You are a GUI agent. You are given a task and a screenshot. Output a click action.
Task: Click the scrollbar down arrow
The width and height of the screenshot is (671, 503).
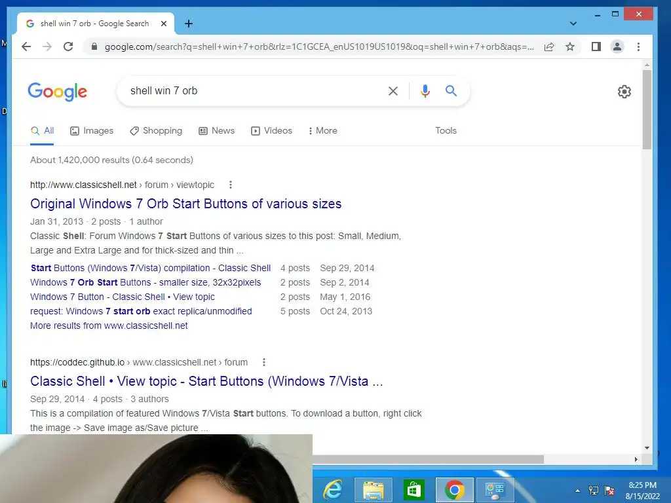pyautogui.click(x=647, y=448)
